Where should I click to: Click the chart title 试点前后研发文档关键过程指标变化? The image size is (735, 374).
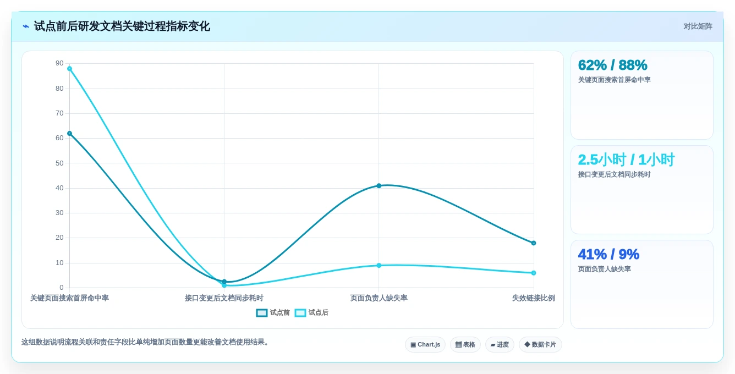click(122, 26)
